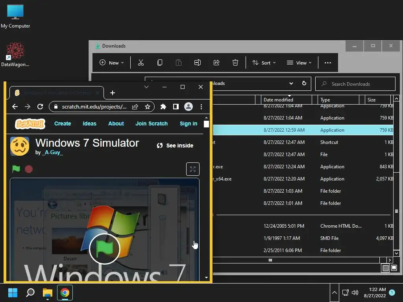Click the Search Downloads field
Viewport: 403px width, 302px height.
click(x=355, y=84)
